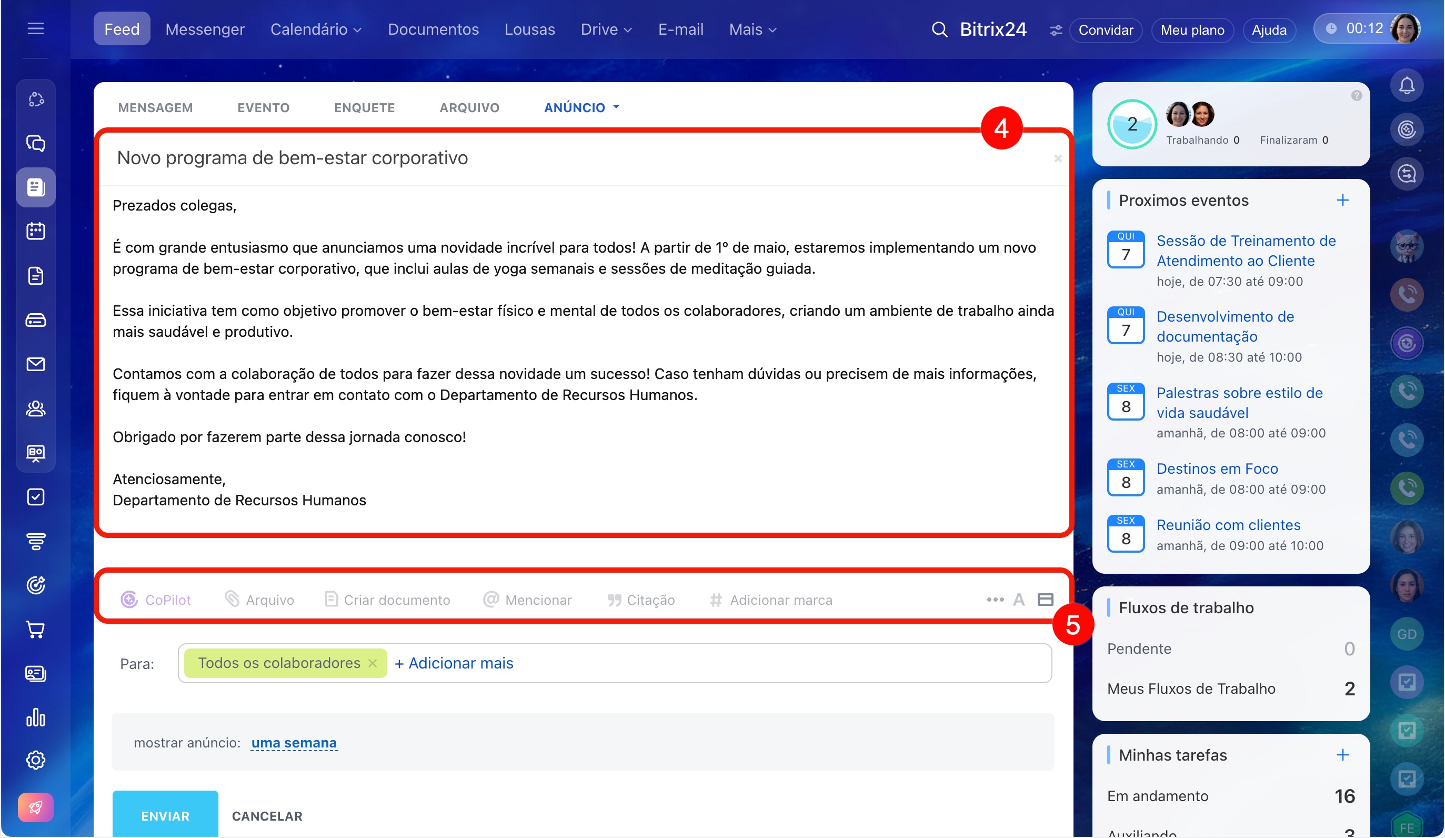The height and width of the screenshot is (838, 1445).
Task: Expand the Calendário menu dropdown
Action: click(x=316, y=29)
